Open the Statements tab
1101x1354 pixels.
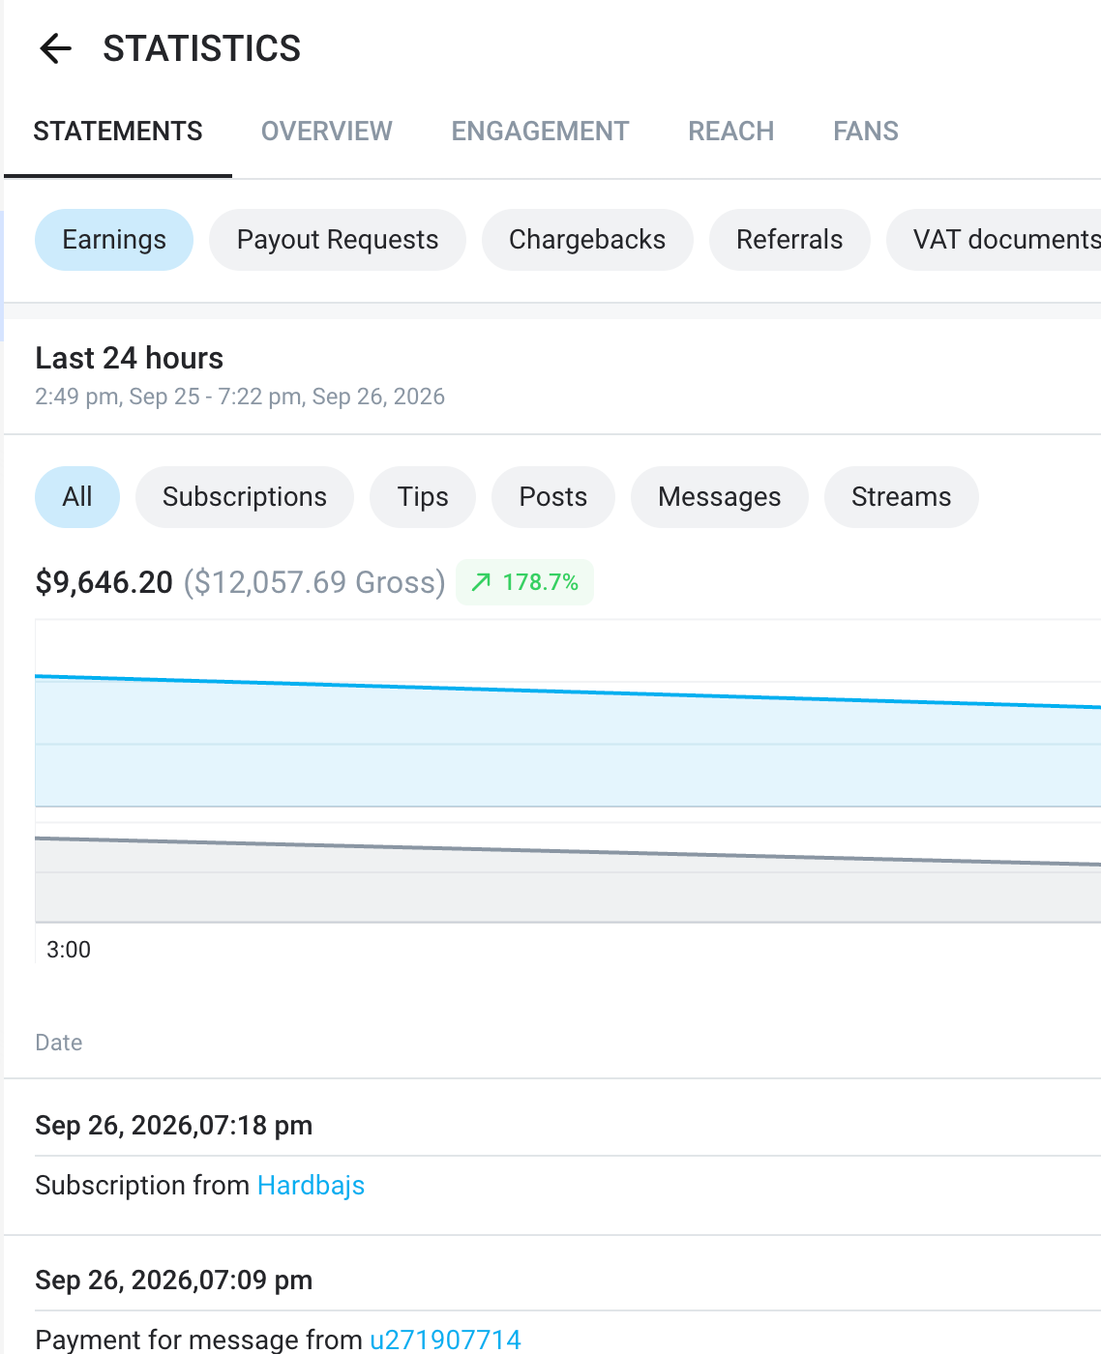(118, 132)
